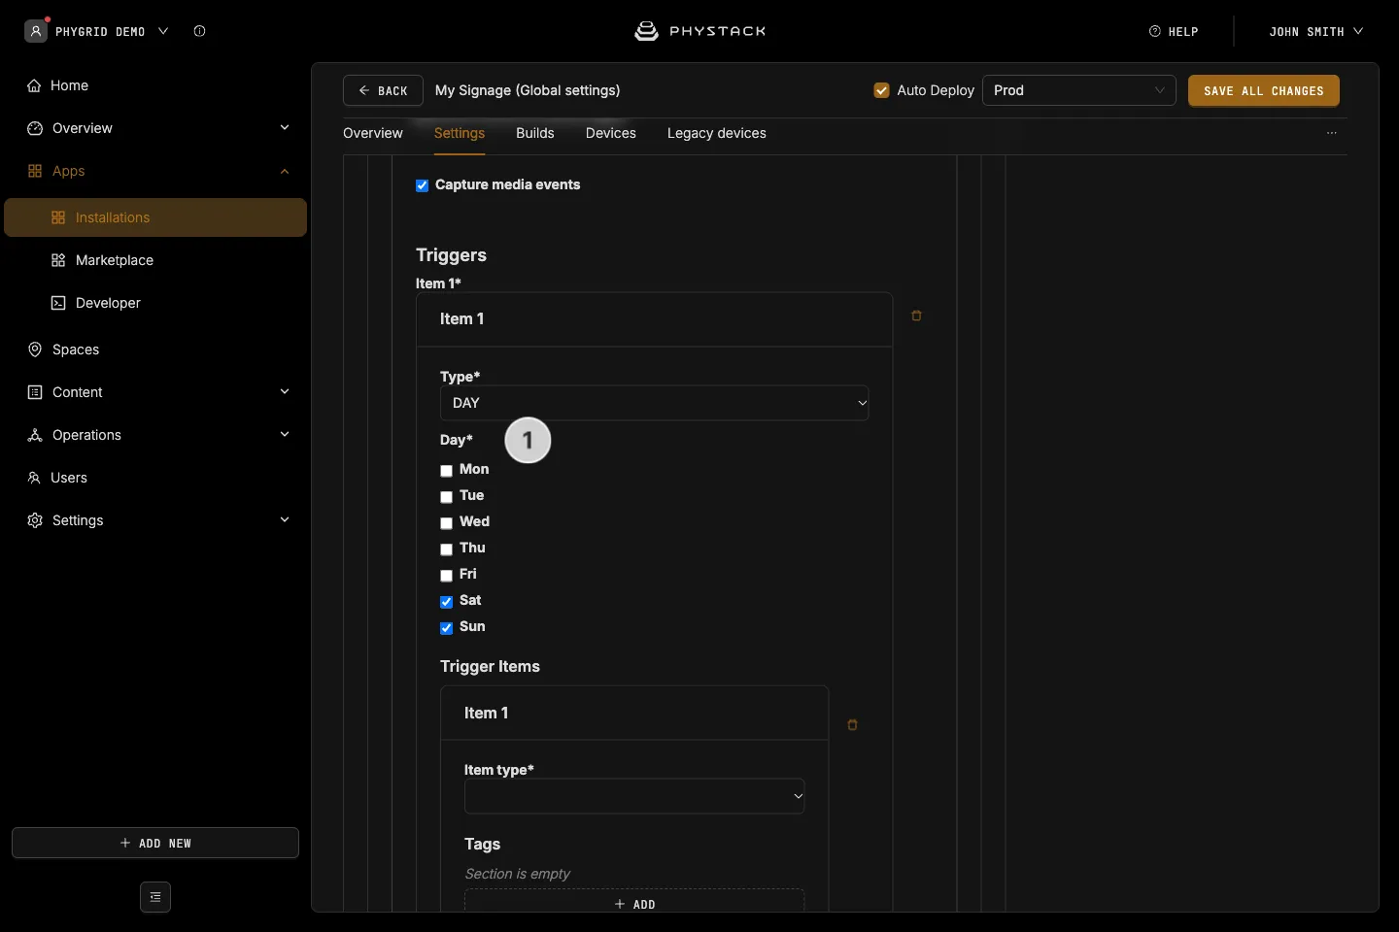Click the info icon beside Phygrid Demo
The width and height of the screenshot is (1399, 932).
point(199,31)
